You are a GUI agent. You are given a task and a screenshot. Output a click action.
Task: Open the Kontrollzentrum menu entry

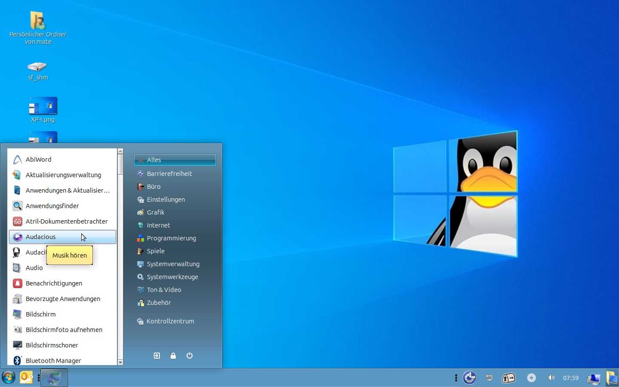(x=170, y=321)
